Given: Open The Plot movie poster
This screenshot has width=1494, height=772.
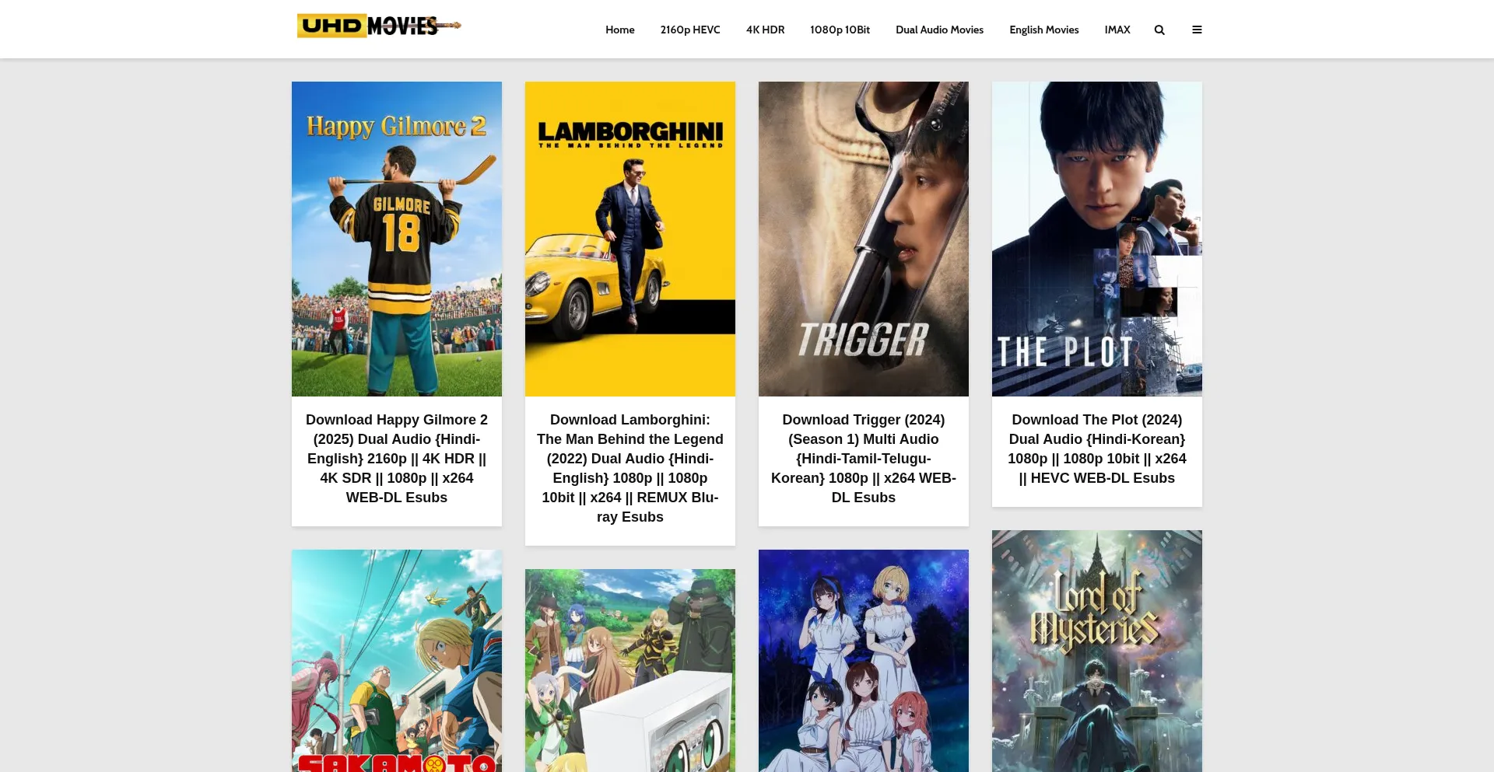Looking at the screenshot, I should coord(1097,239).
